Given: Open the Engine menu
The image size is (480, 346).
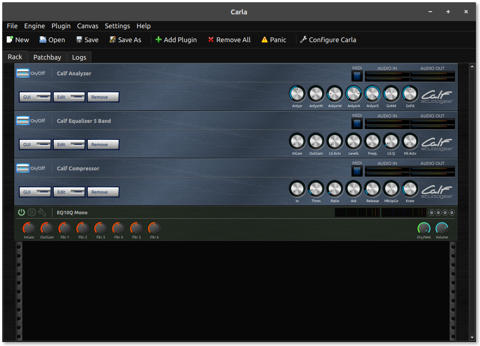Looking at the screenshot, I should 34,26.
